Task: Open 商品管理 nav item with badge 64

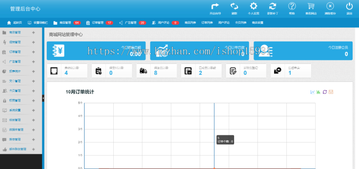Action: pyautogui.click(x=67, y=23)
